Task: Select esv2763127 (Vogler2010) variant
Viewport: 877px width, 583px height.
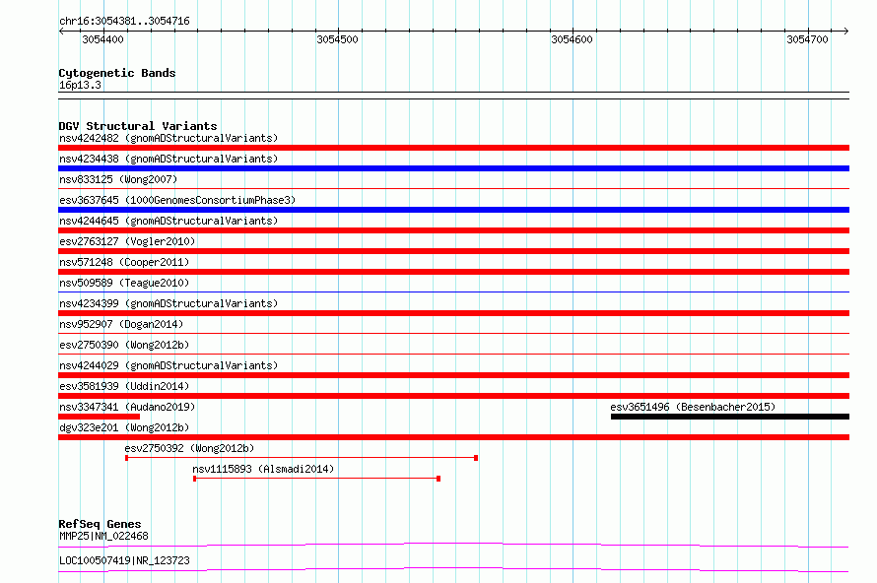Action: [x=127, y=241]
